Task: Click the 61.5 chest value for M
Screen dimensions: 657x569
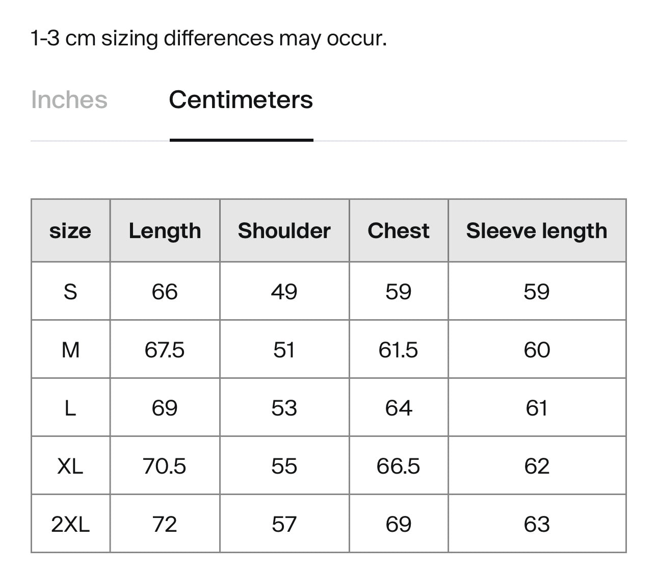Action: (399, 350)
